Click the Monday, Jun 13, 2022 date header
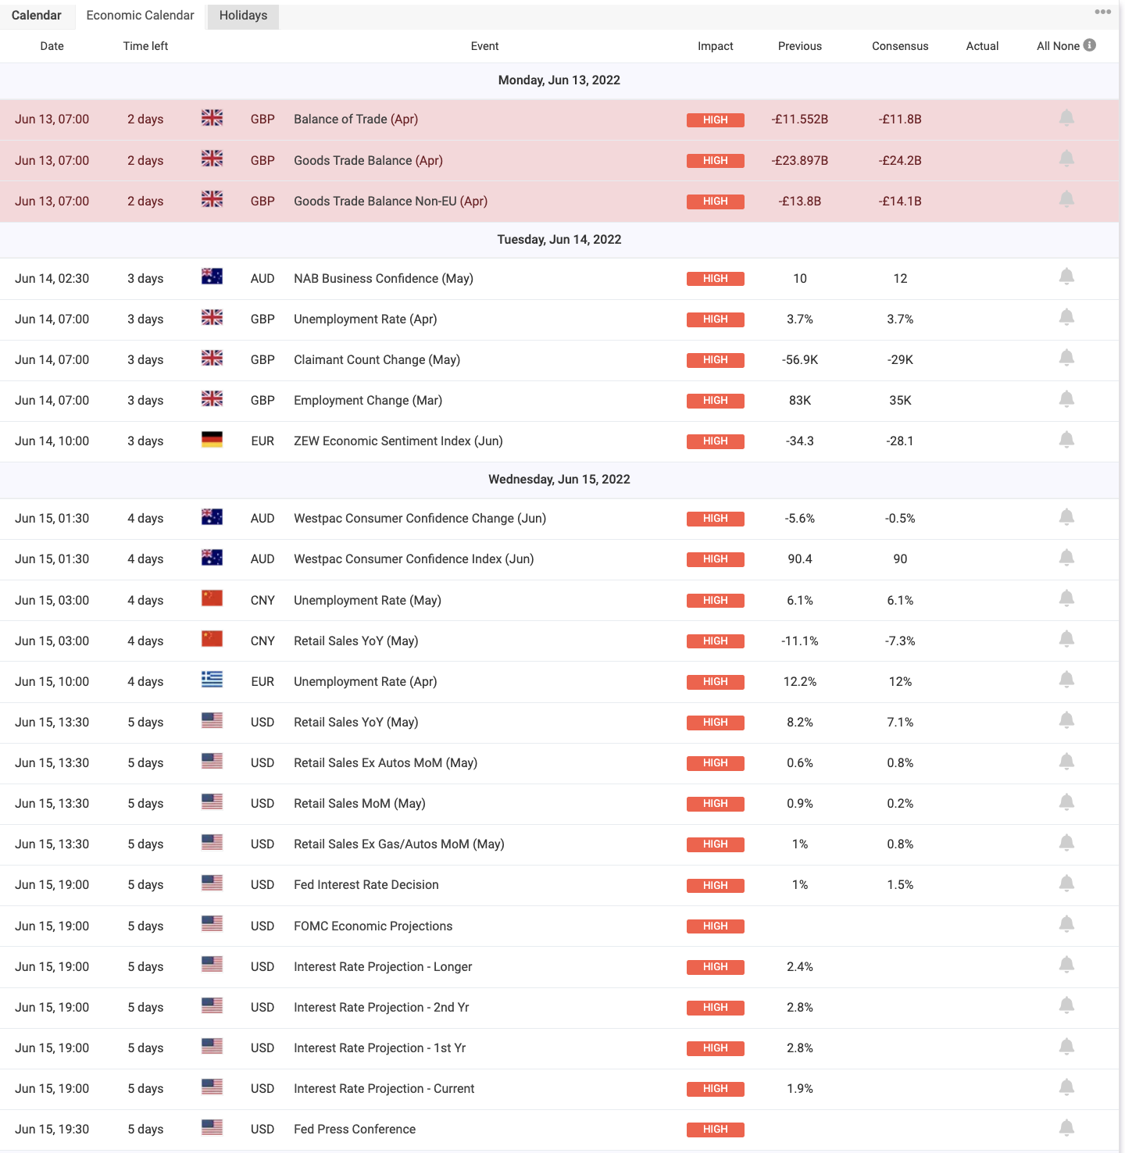Screen dimensions: 1125x1153 pos(559,80)
